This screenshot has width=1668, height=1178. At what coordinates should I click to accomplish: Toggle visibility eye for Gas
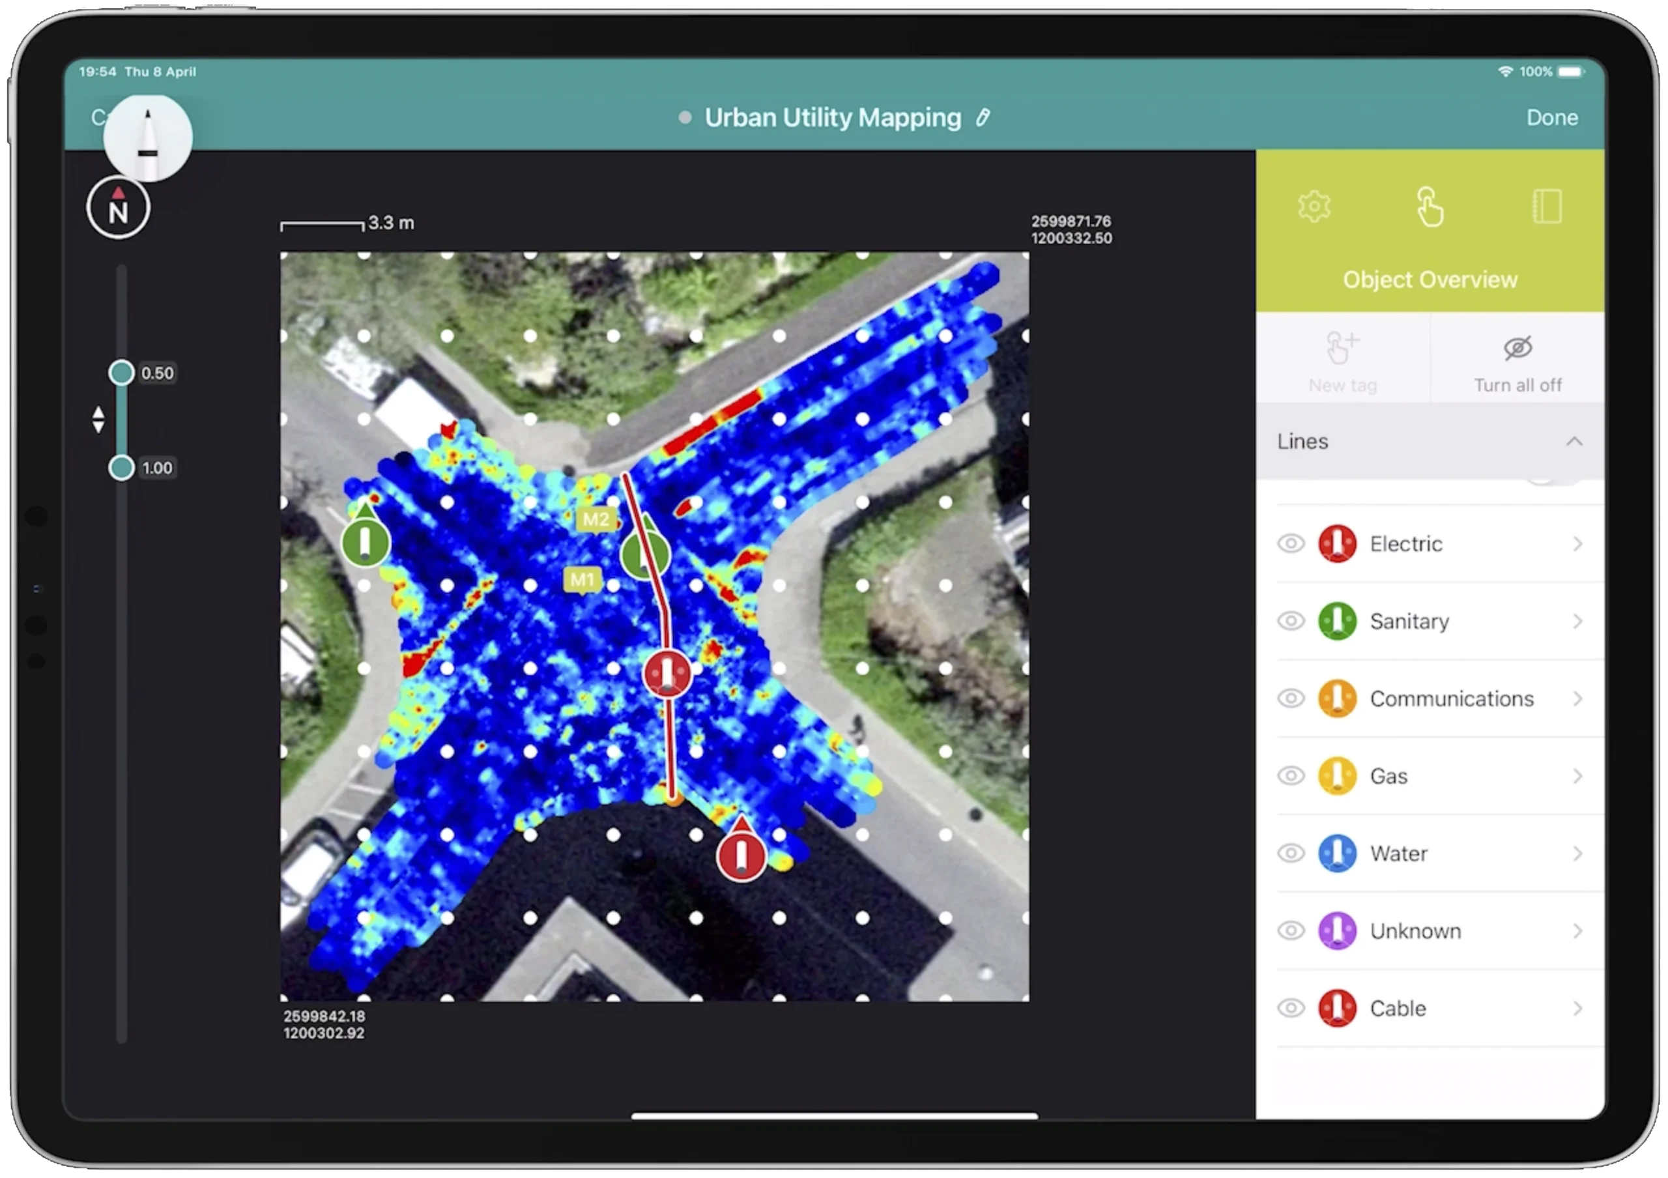click(1290, 777)
